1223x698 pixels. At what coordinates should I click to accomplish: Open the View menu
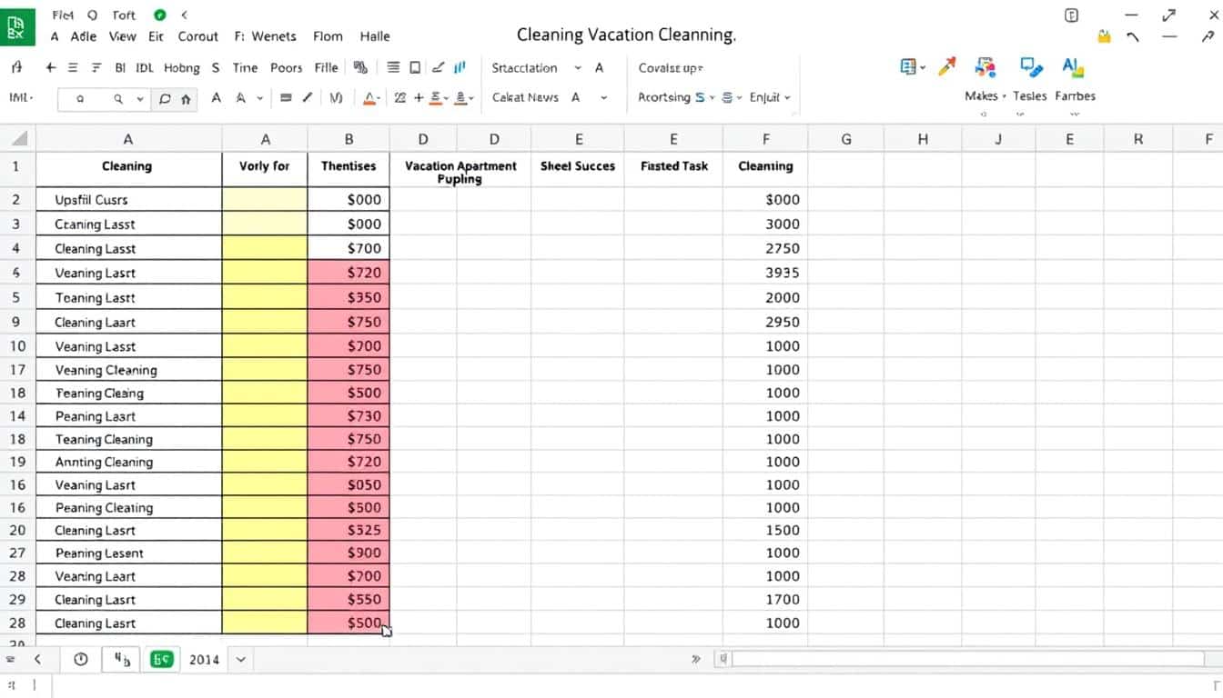pyautogui.click(x=122, y=36)
